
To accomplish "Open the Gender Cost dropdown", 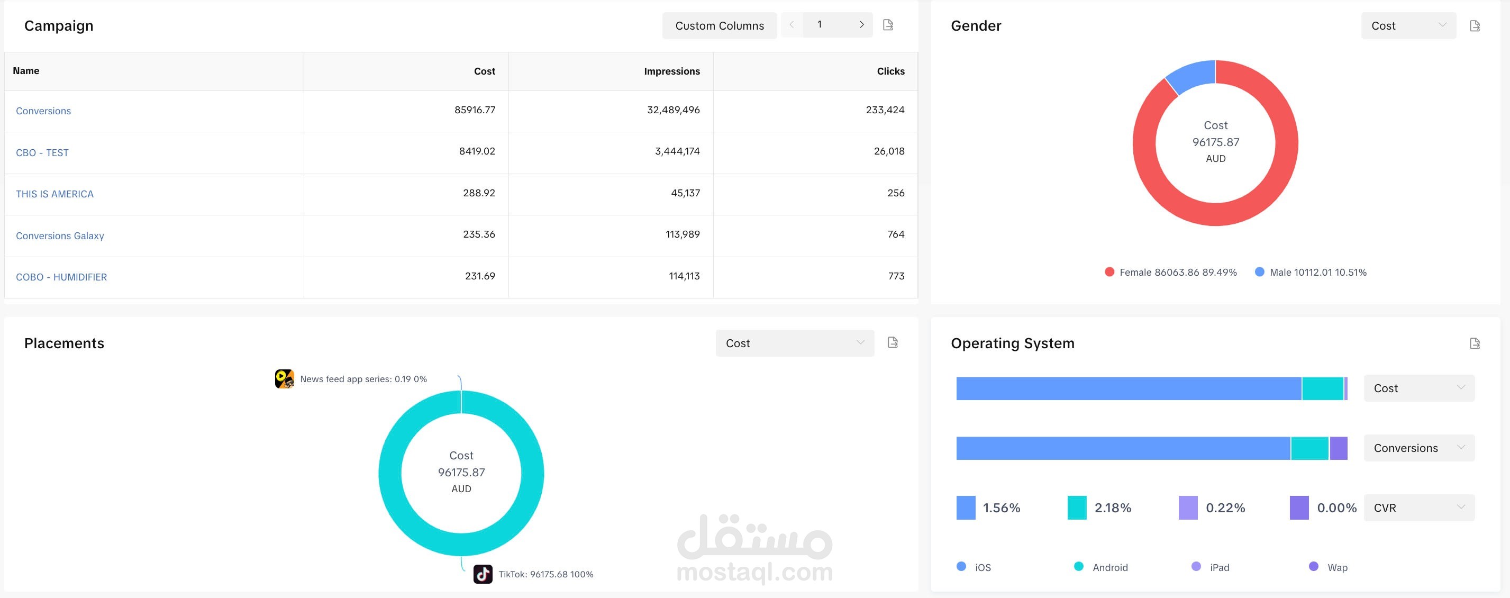I will (x=1408, y=26).
